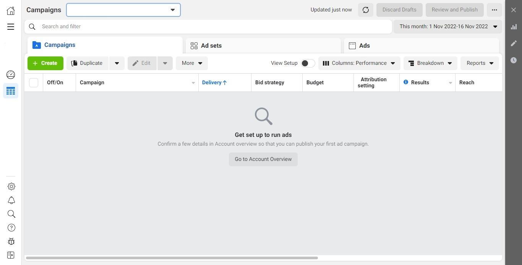Open the history clock icon on right rail
Screen dimensions: 522x265
[x=514, y=60]
